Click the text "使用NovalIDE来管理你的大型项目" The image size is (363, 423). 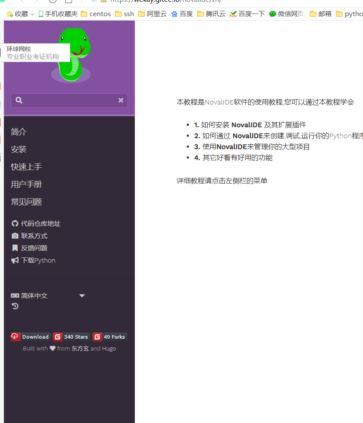point(256,147)
